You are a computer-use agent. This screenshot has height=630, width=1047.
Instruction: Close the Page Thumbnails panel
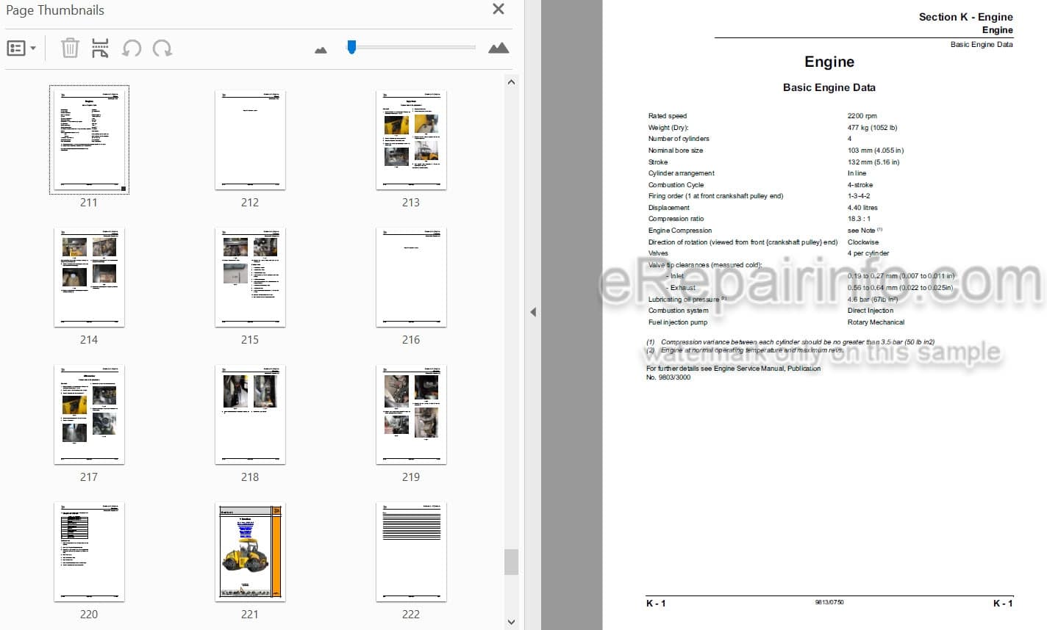499,9
